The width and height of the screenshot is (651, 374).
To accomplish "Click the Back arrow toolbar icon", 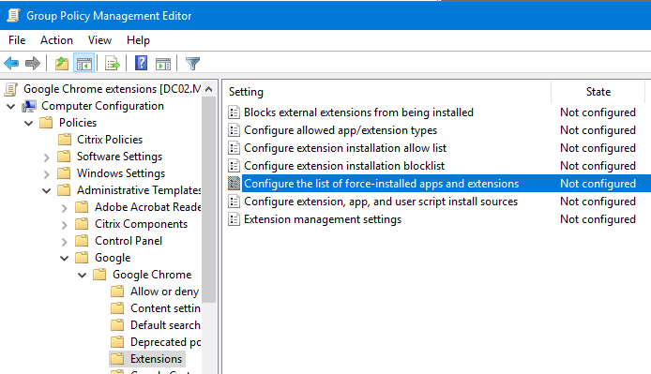I will 11,64.
